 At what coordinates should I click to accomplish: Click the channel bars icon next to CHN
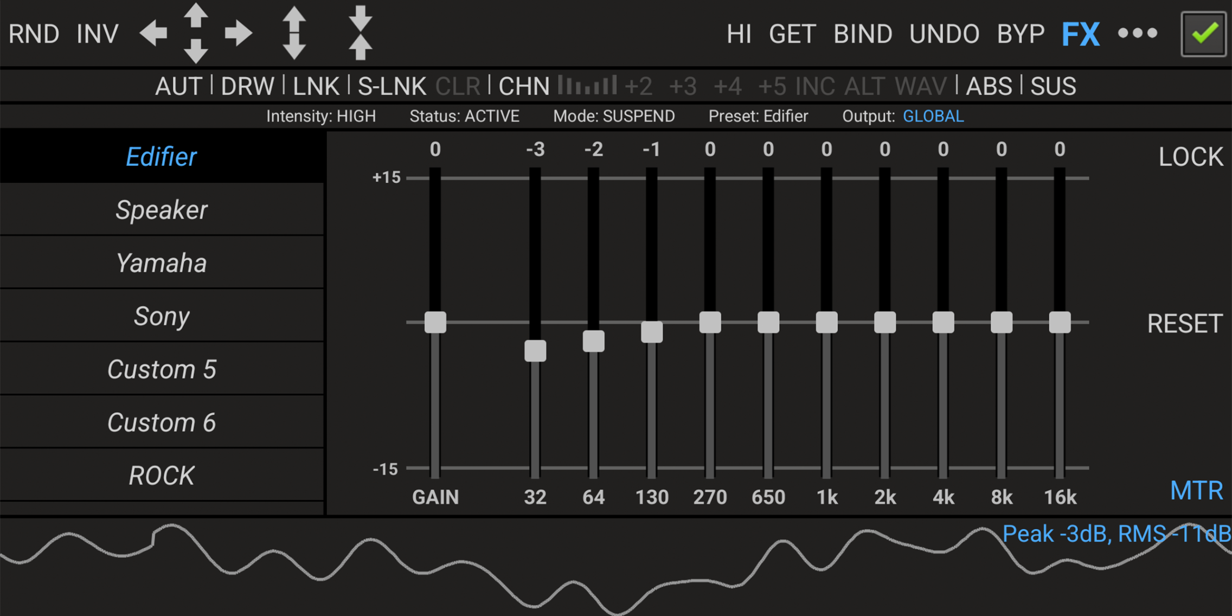587,86
